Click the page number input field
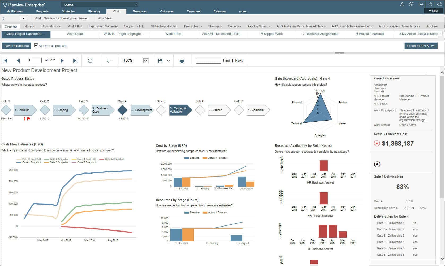 coord(34,60)
